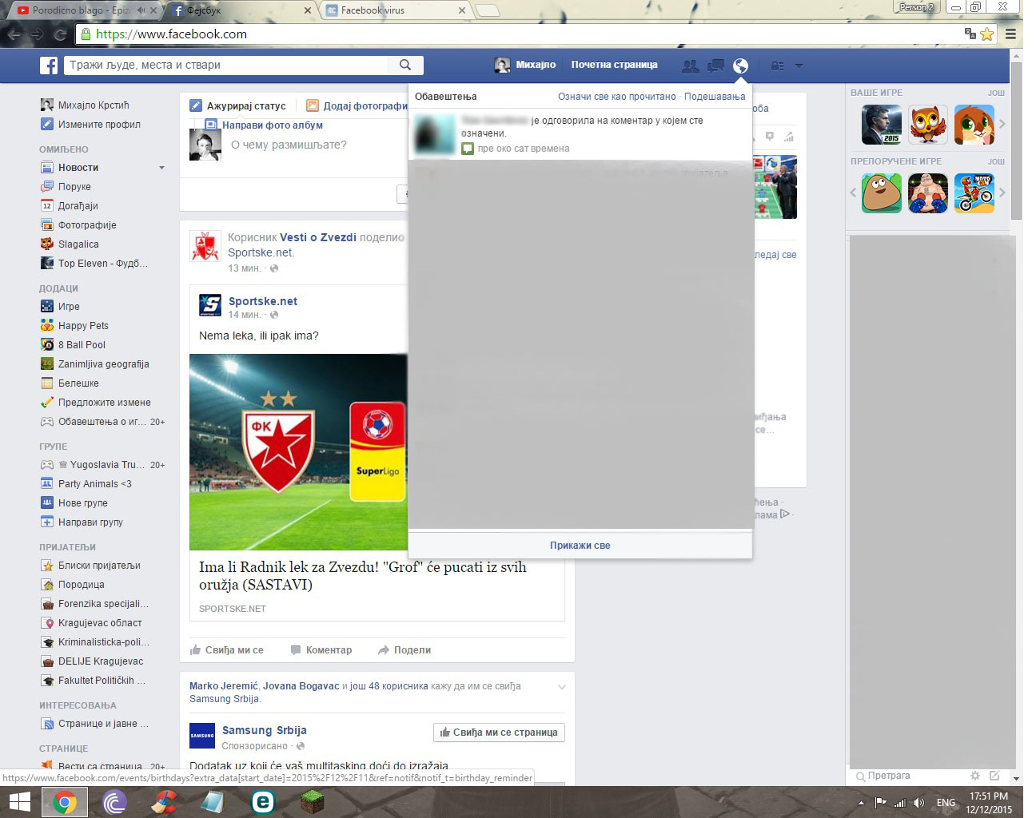The height and width of the screenshot is (818, 1036).
Task: Open Sportske.net post author link
Action: 262,301
